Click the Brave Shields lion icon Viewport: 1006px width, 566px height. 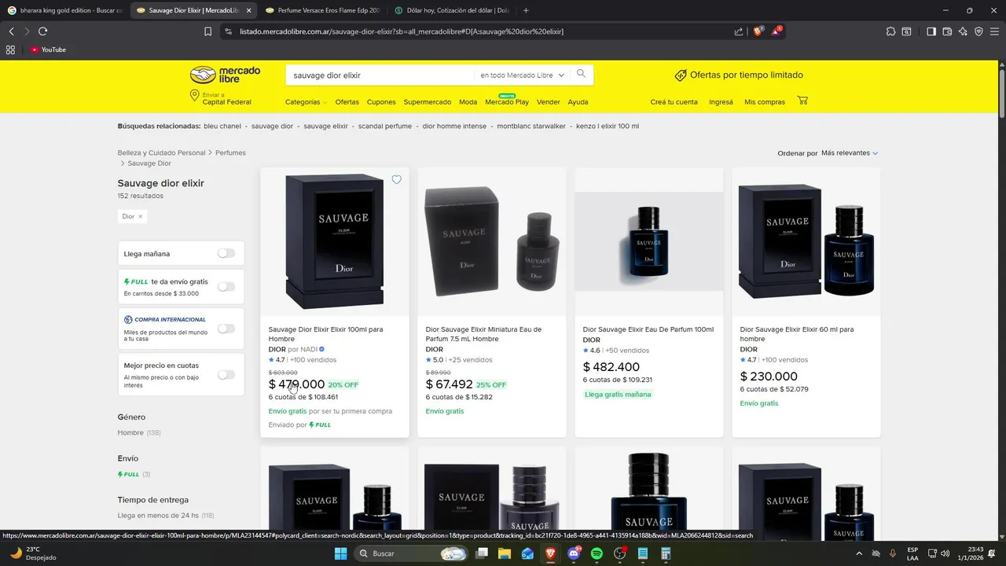(x=758, y=31)
